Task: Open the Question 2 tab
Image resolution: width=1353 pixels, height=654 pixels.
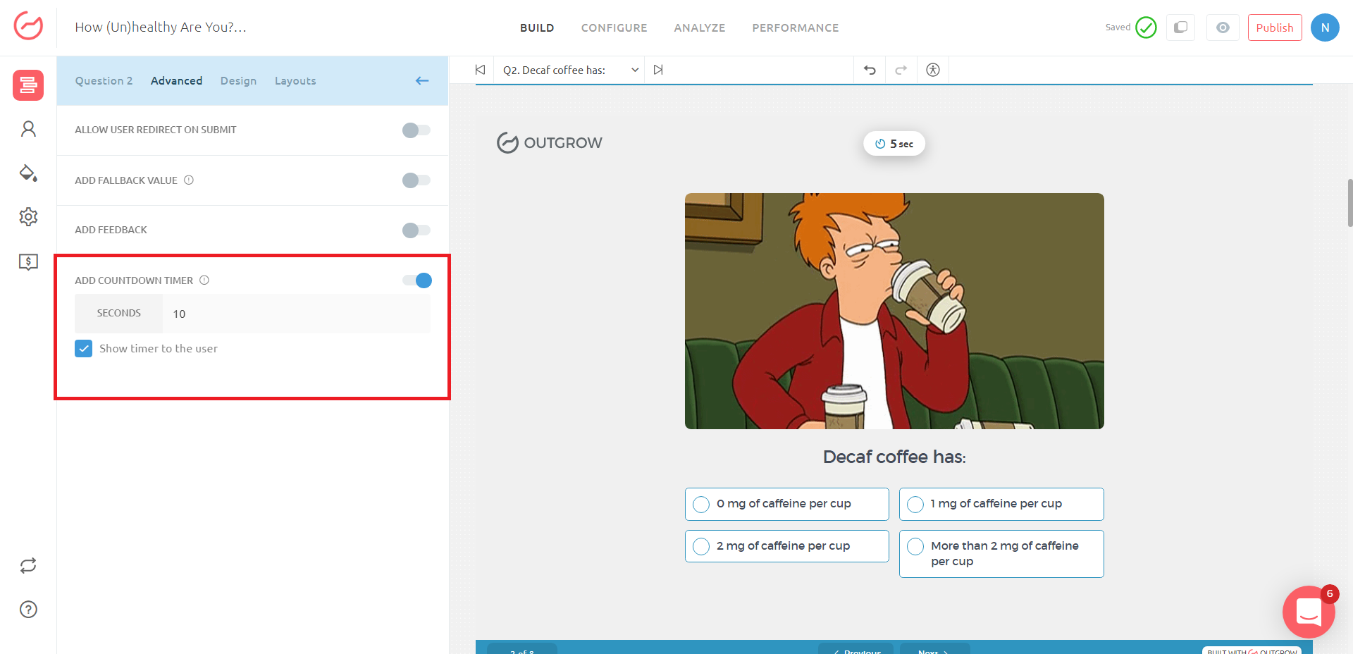Action: (104, 81)
